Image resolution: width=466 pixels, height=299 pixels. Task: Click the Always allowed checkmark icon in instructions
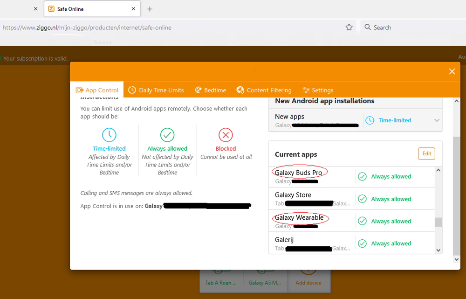coord(167,135)
